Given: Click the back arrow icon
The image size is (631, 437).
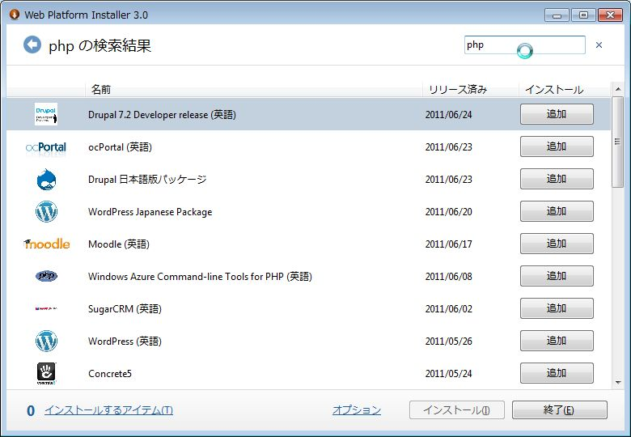Looking at the screenshot, I should click(32, 45).
